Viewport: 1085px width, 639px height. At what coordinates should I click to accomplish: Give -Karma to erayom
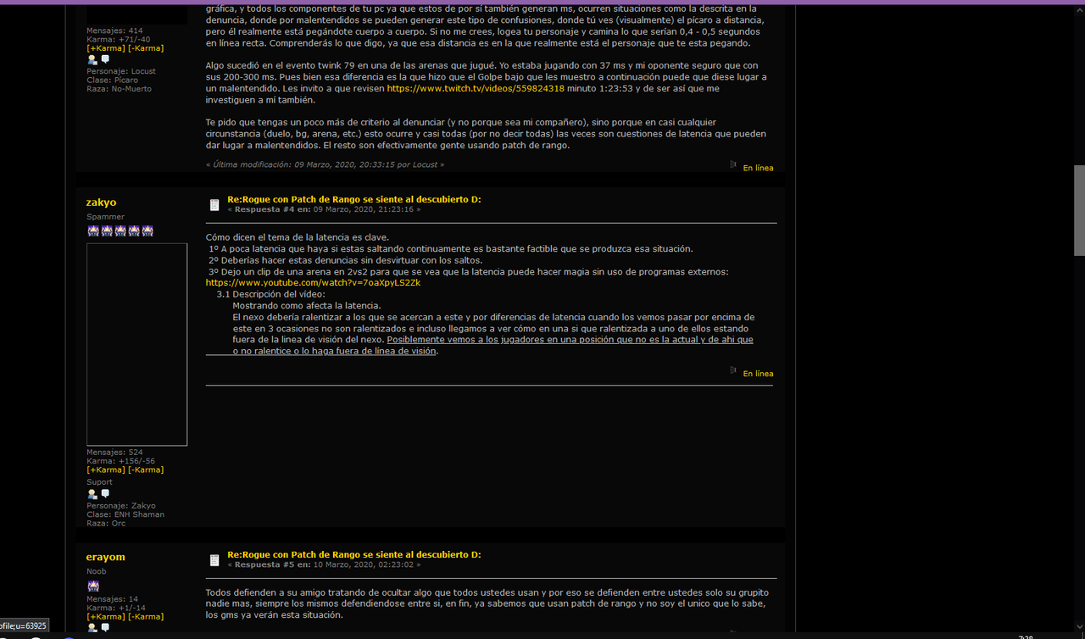tap(146, 616)
